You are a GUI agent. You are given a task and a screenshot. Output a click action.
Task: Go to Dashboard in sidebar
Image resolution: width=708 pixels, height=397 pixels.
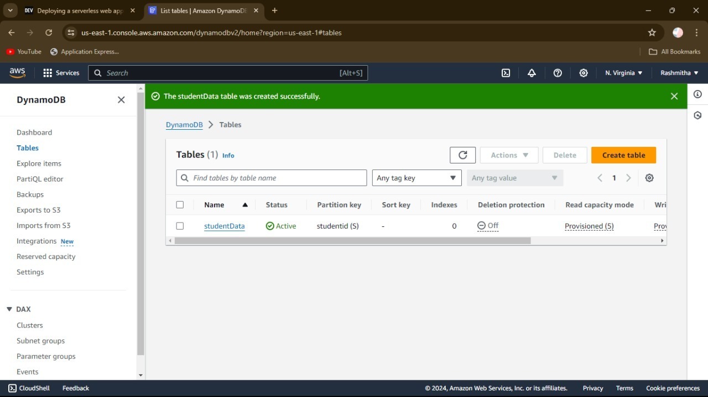(x=34, y=133)
